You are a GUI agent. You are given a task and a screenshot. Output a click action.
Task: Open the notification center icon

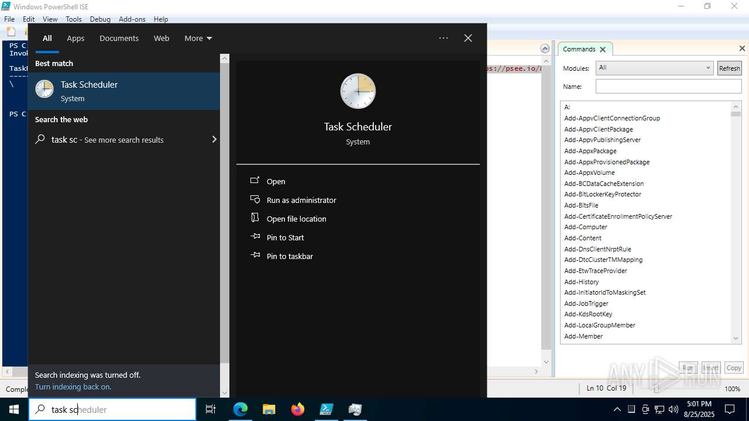730,409
